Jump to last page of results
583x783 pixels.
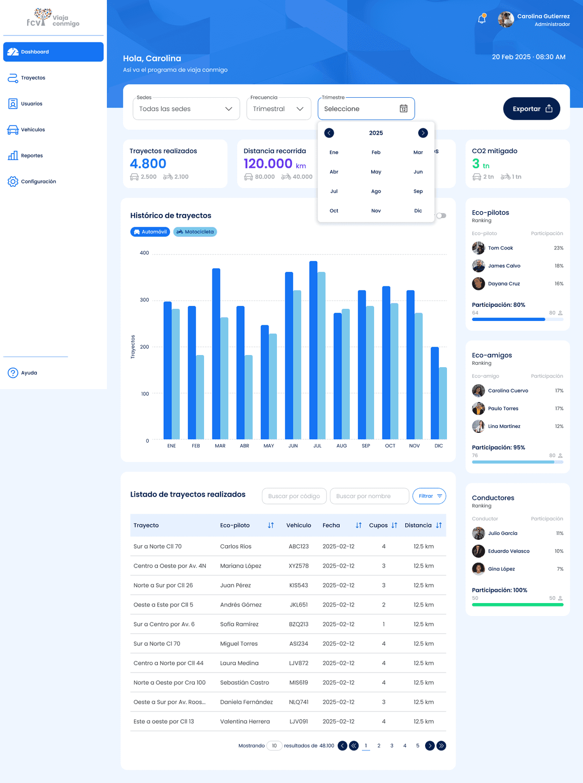[441, 746]
